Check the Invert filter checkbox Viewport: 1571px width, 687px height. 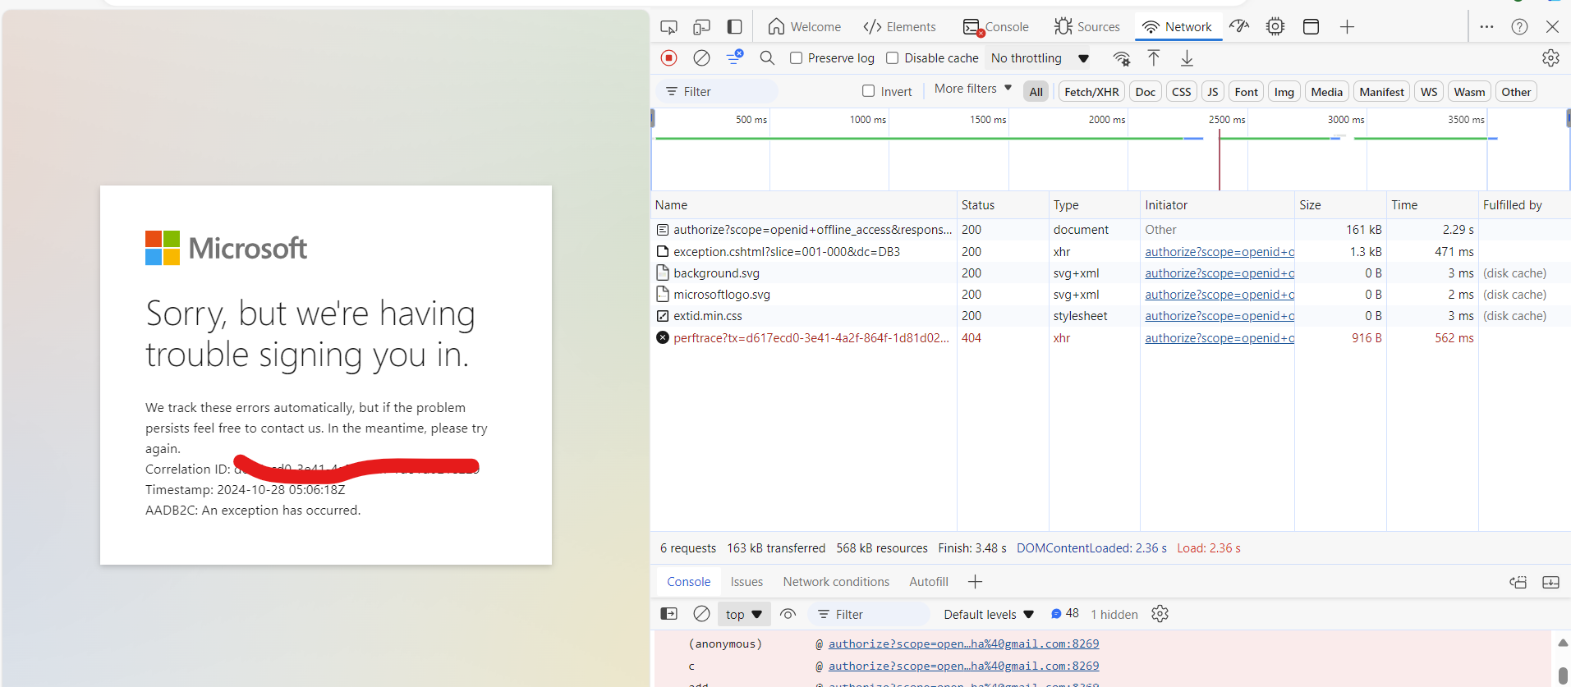click(868, 91)
